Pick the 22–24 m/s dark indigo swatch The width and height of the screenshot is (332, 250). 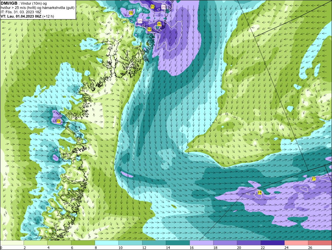tap(273, 243)
